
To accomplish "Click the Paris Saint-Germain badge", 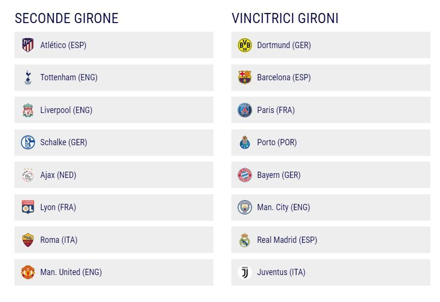I will tap(245, 110).
